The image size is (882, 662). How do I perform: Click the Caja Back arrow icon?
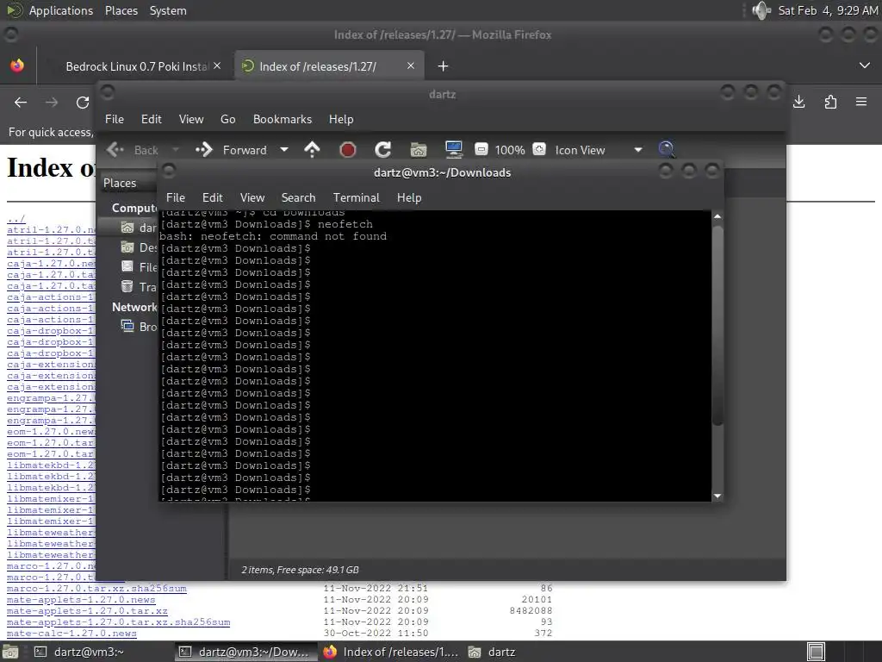point(115,150)
